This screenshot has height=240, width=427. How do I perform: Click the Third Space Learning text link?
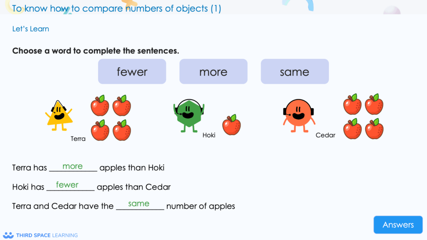pyautogui.click(x=47, y=235)
